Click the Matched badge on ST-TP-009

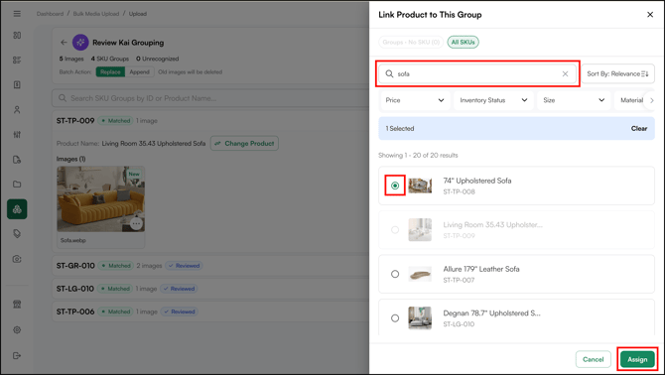coord(115,121)
